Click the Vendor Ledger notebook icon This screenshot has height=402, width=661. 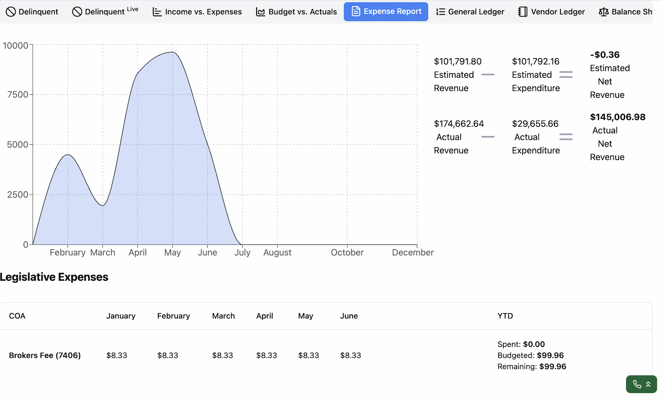click(x=523, y=12)
